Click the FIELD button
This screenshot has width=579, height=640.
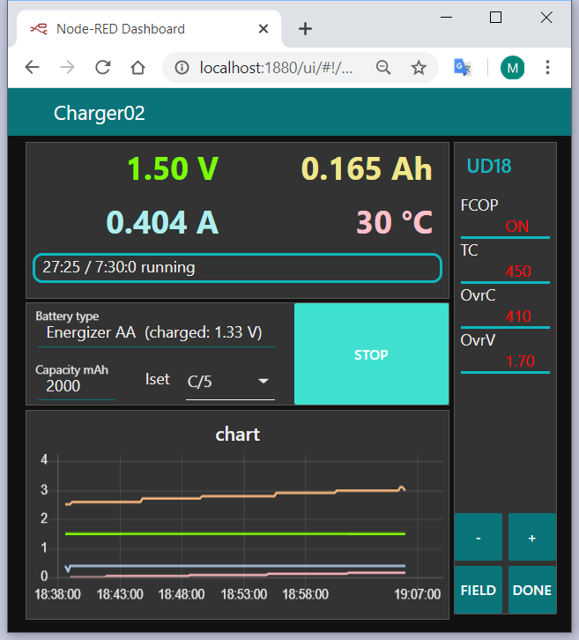click(479, 590)
